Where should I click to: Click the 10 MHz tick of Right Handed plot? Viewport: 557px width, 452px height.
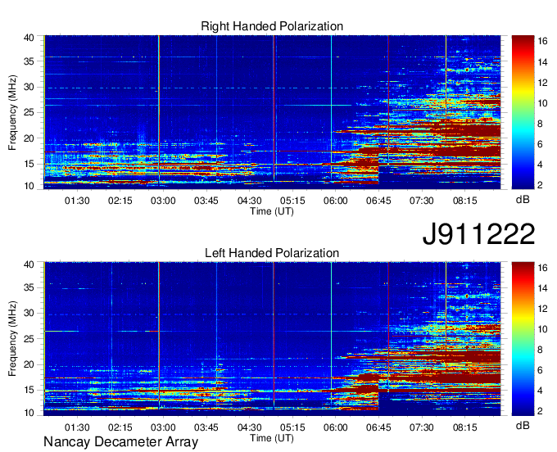click(x=29, y=186)
